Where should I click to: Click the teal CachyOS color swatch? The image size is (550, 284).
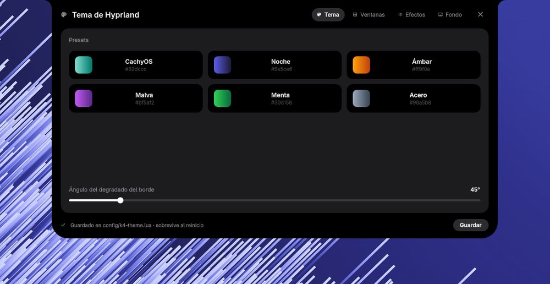point(84,65)
